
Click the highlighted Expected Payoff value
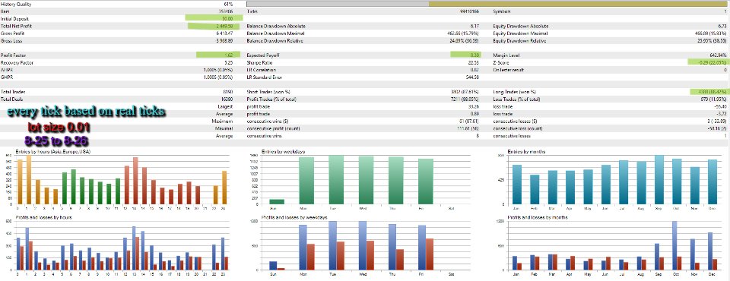click(x=465, y=55)
